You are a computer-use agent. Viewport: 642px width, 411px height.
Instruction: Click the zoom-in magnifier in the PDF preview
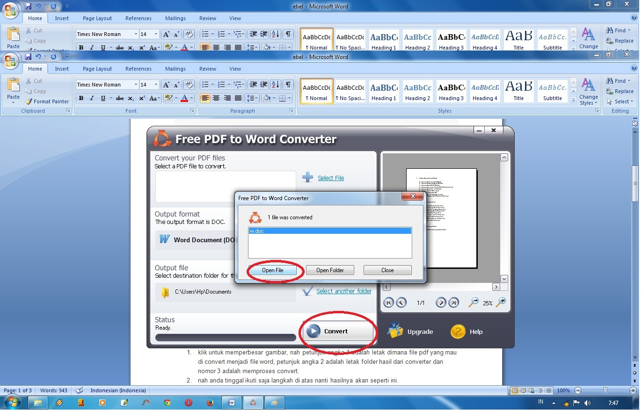[x=501, y=303]
